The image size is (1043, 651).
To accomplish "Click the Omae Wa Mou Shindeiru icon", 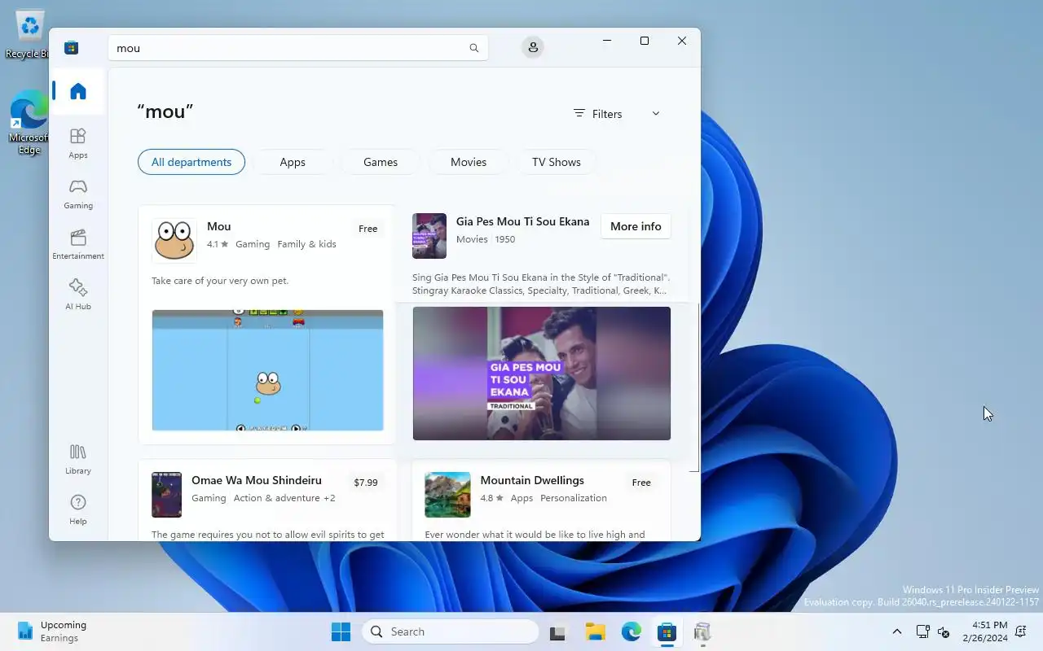I will [x=167, y=495].
